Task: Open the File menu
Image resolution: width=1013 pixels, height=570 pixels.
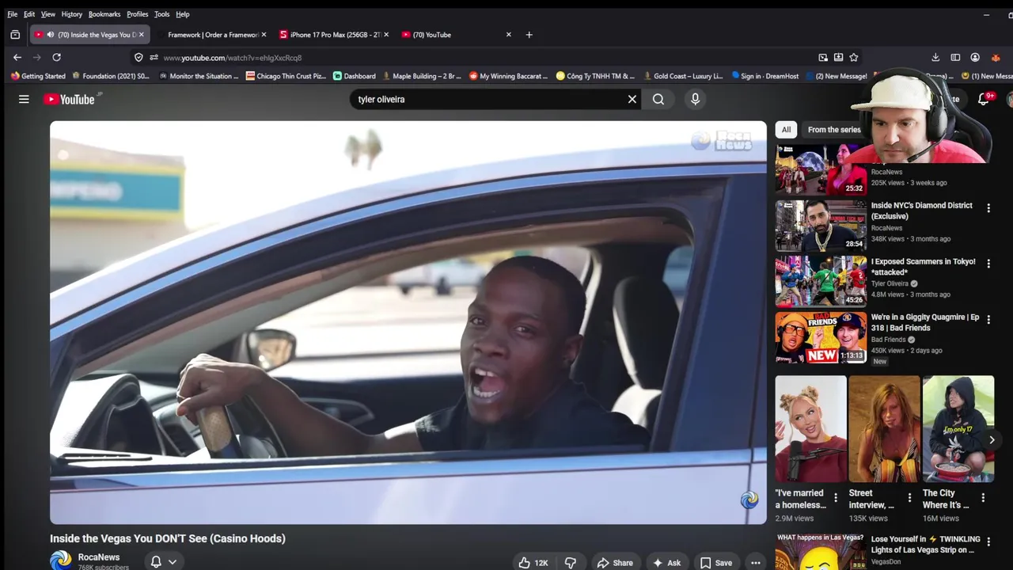Action: pyautogui.click(x=13, y=14)
